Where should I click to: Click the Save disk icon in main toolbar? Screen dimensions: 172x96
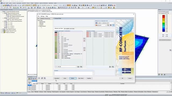tap(10, 5)
